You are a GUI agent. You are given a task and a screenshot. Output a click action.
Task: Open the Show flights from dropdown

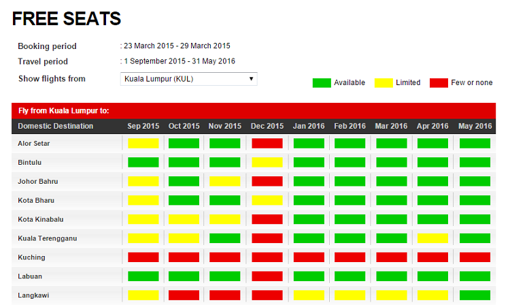click(188, 79)
